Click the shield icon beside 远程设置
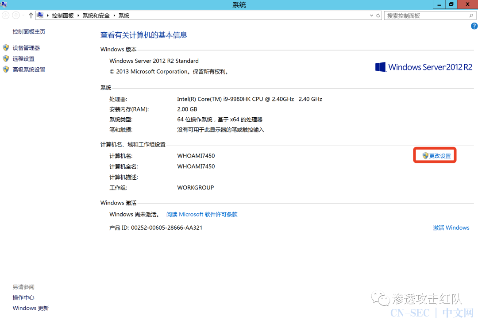The height and width of the screenshot is (320, 478). click(x=6, y=58)
